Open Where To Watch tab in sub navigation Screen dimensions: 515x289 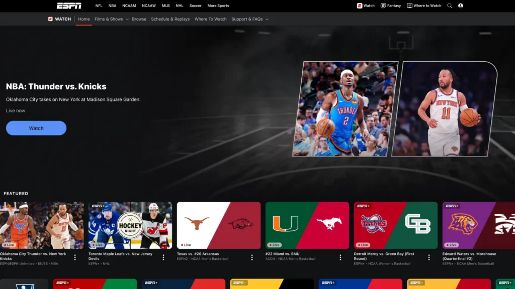[x=211, y=19]
